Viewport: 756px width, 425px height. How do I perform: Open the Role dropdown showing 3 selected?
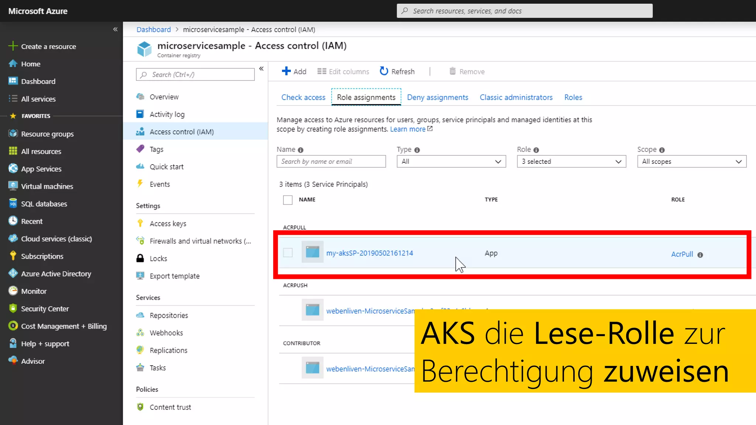point(571,161)
